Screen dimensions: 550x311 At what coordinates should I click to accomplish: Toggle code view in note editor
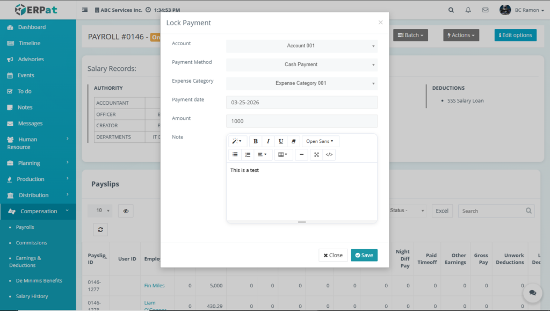(329, 155)
